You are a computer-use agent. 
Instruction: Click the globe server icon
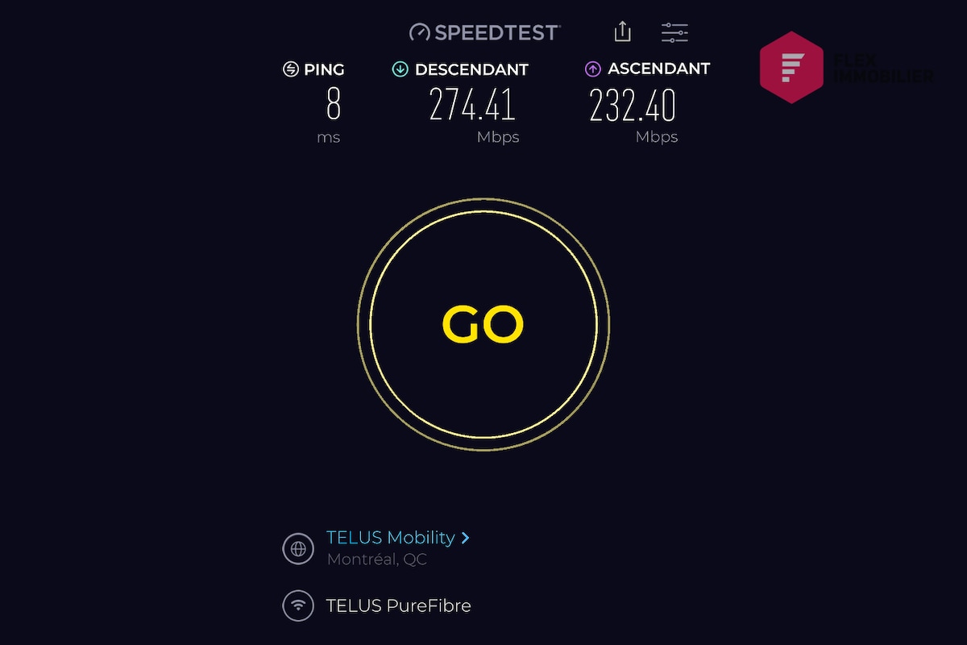coord(298,549)
